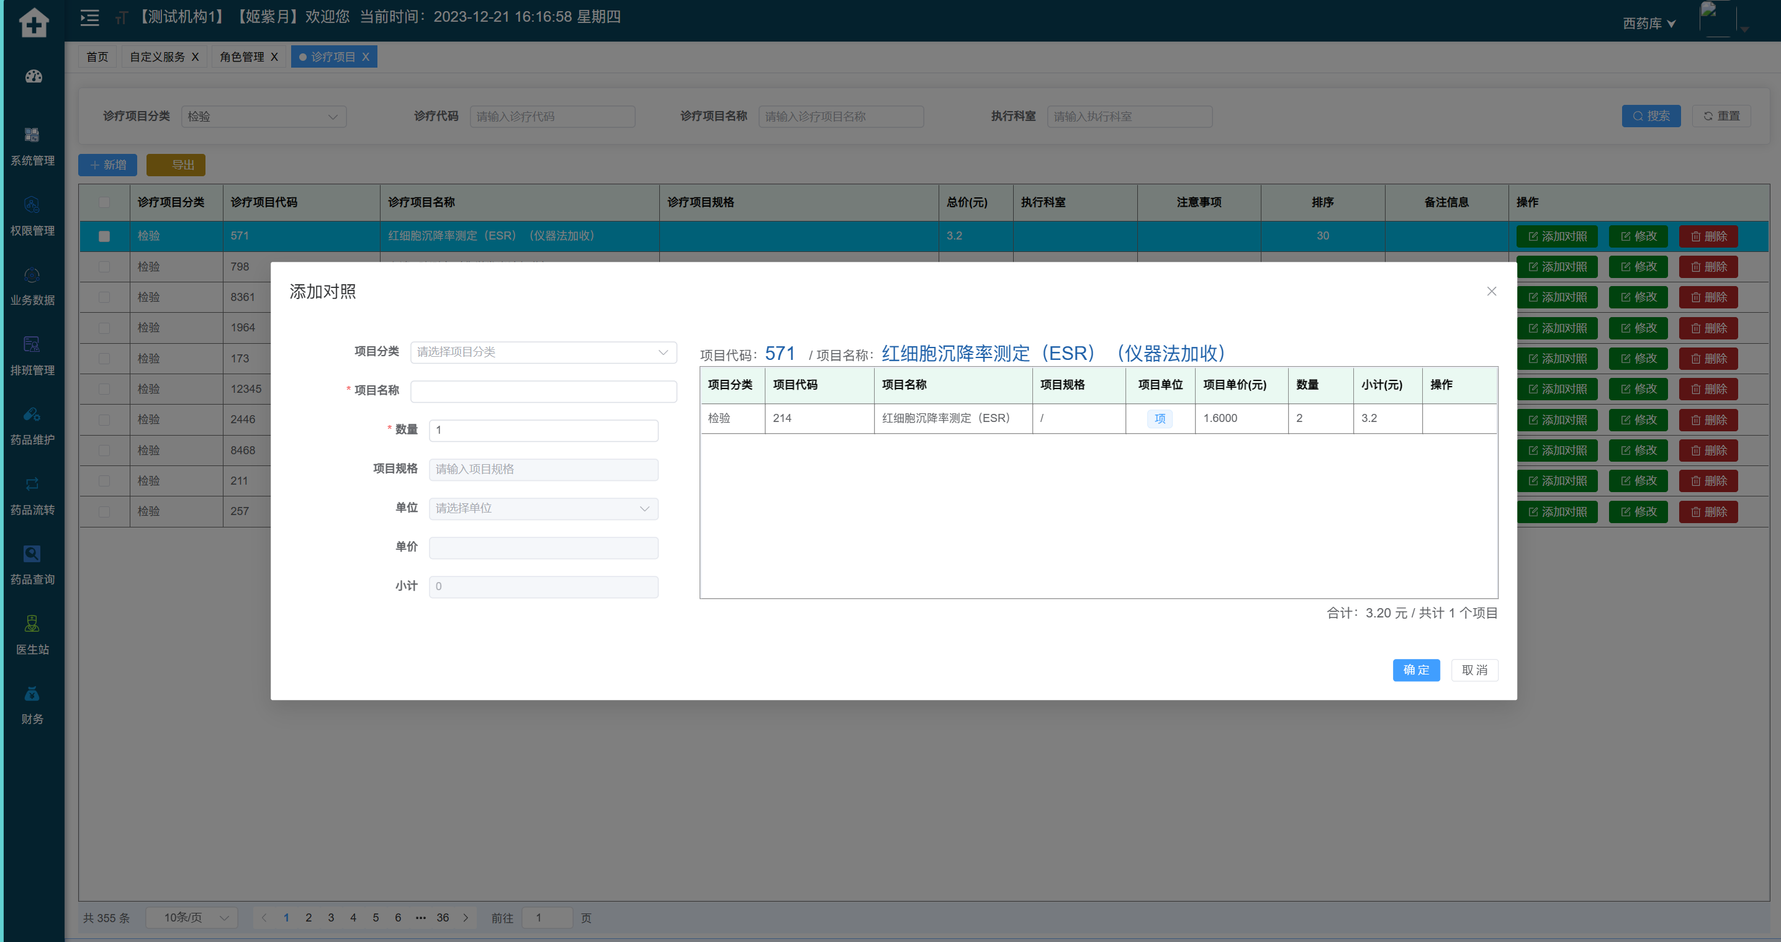Viewport: 1781px width, 942px height.
Task: Open 系统管理 sidebar icon
Action: tap(32, 135)
